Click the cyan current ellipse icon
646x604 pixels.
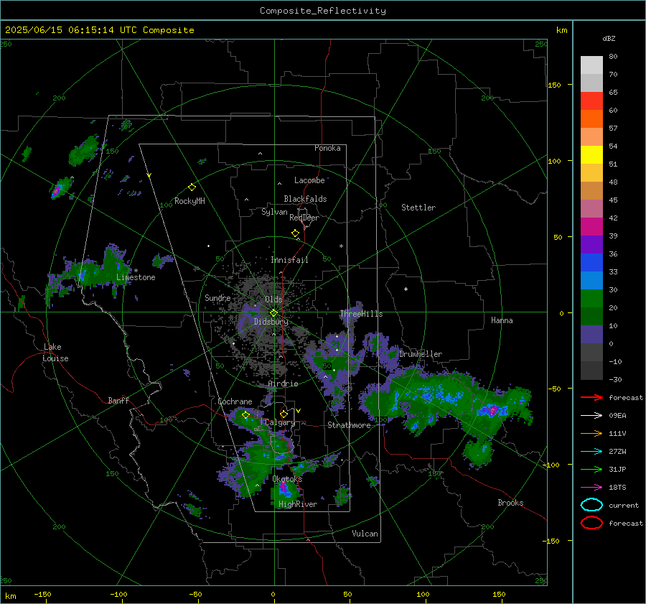(591, 505)
